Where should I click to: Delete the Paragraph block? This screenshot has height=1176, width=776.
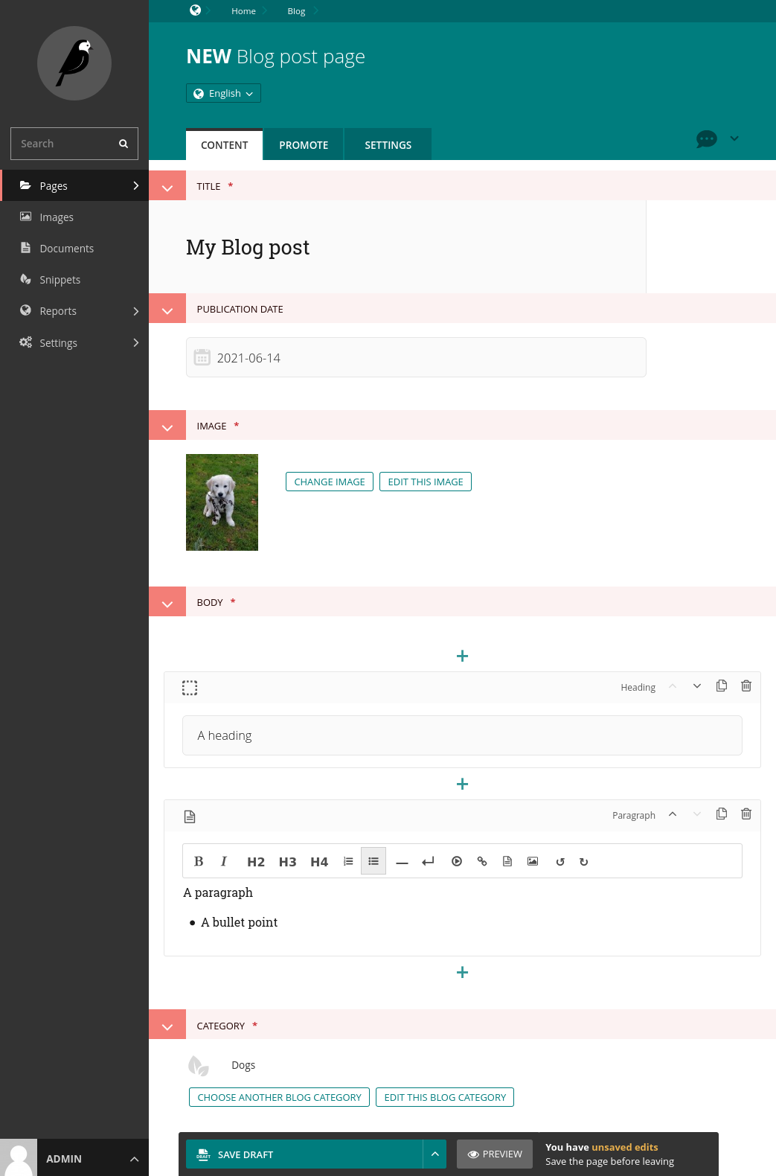[x=746, y=814]
